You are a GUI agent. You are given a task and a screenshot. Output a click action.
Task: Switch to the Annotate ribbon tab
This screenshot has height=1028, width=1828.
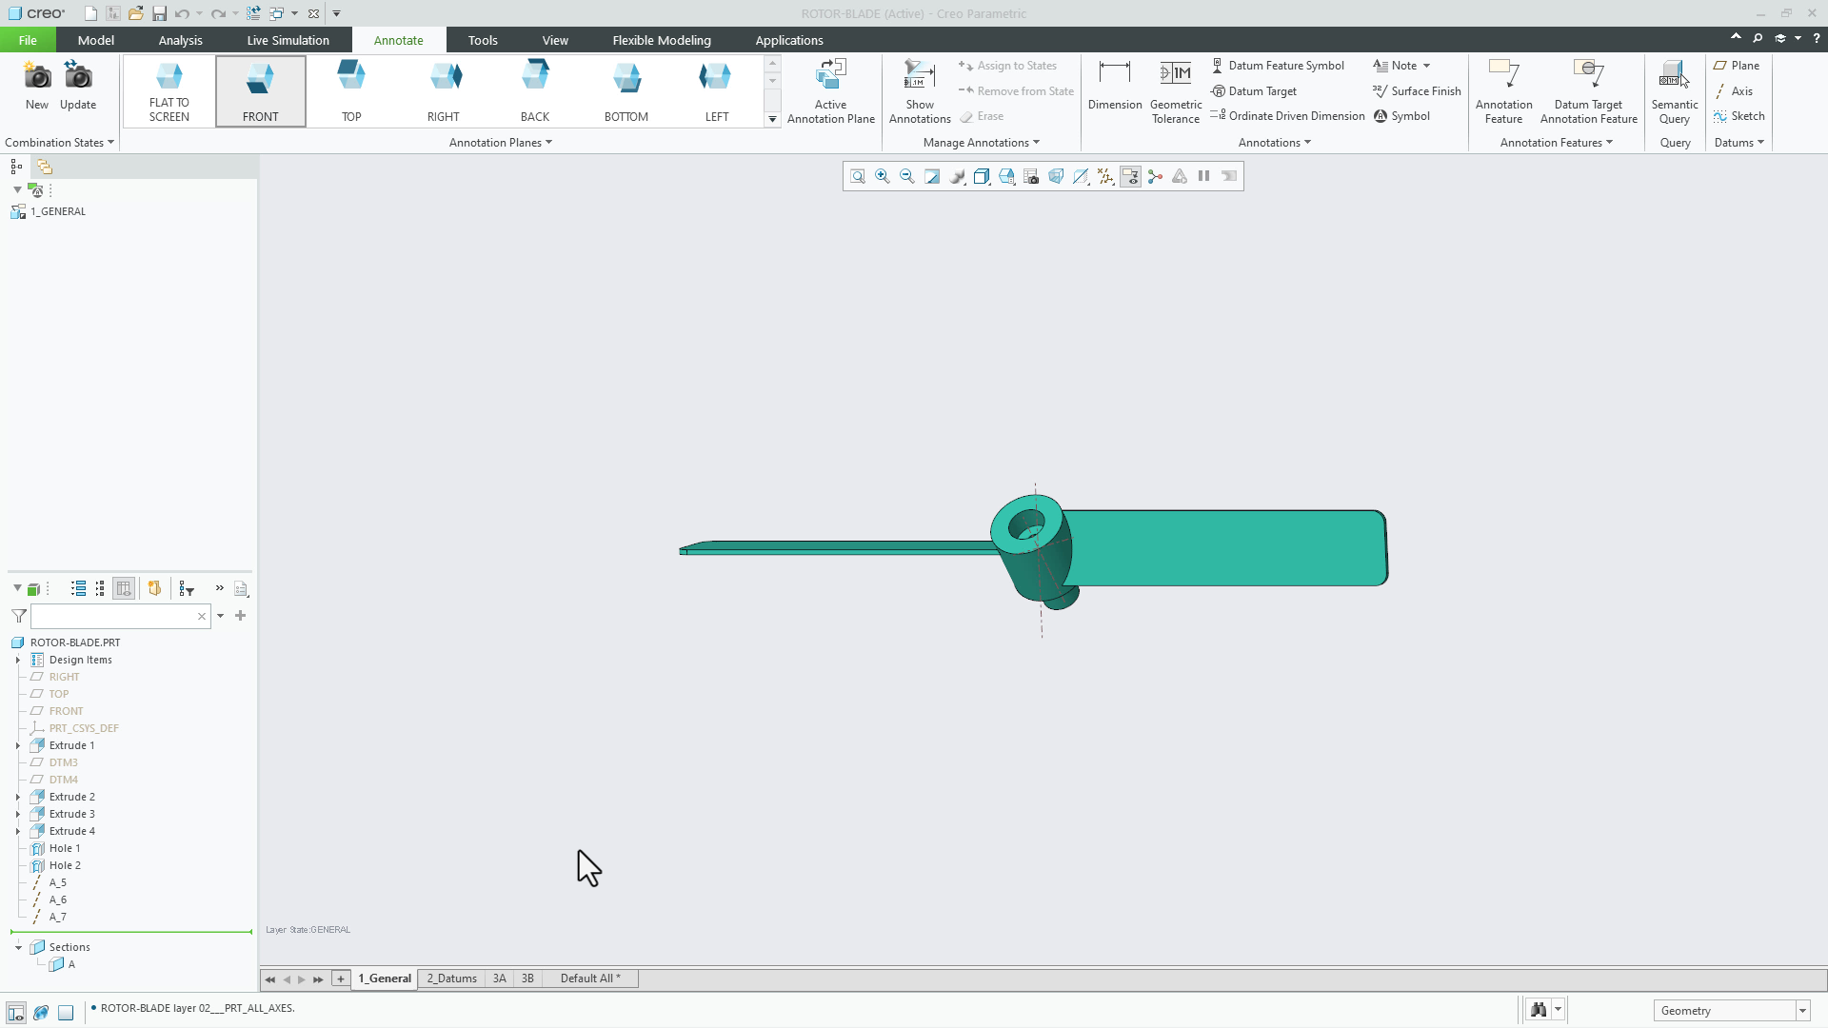[x=398, y=40]
